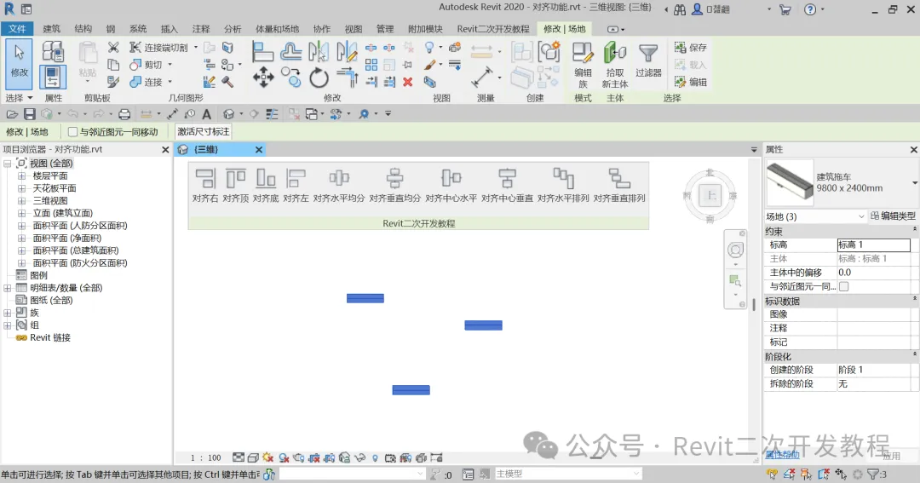This screenshot has height=483, width=920.
Task: Click the Match Type Properties icon
Action: click(x=113, y=82)
